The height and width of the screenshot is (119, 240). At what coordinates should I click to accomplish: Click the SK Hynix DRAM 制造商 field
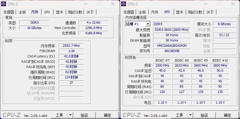(x=172, y=40)
